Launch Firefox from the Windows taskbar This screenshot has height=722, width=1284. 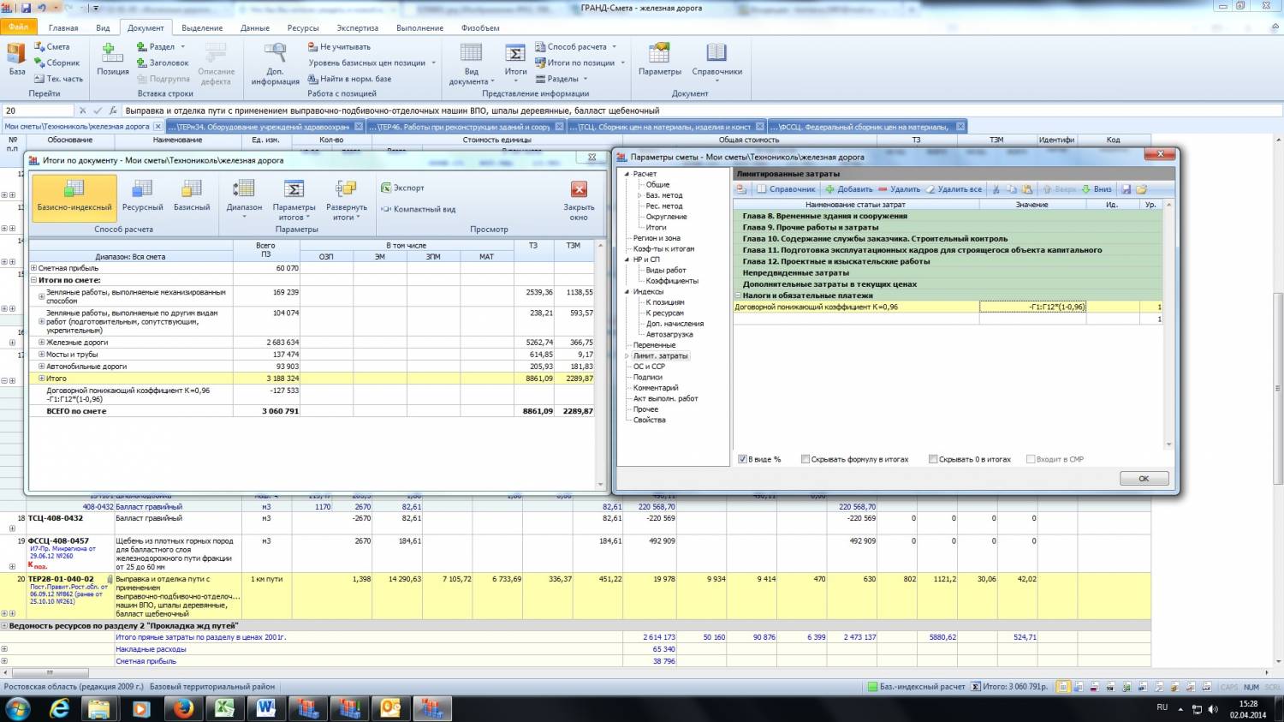click(182, 708)
